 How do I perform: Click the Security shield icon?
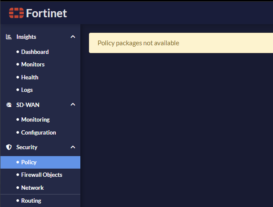pyautogui.click(x=9, y=147)
